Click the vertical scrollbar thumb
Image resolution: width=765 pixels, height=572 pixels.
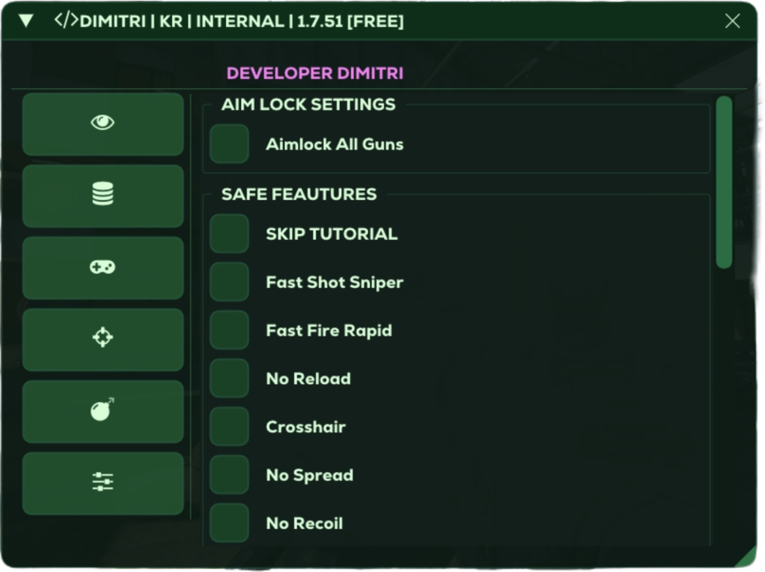pyautogui.click(x=724, y=181)
